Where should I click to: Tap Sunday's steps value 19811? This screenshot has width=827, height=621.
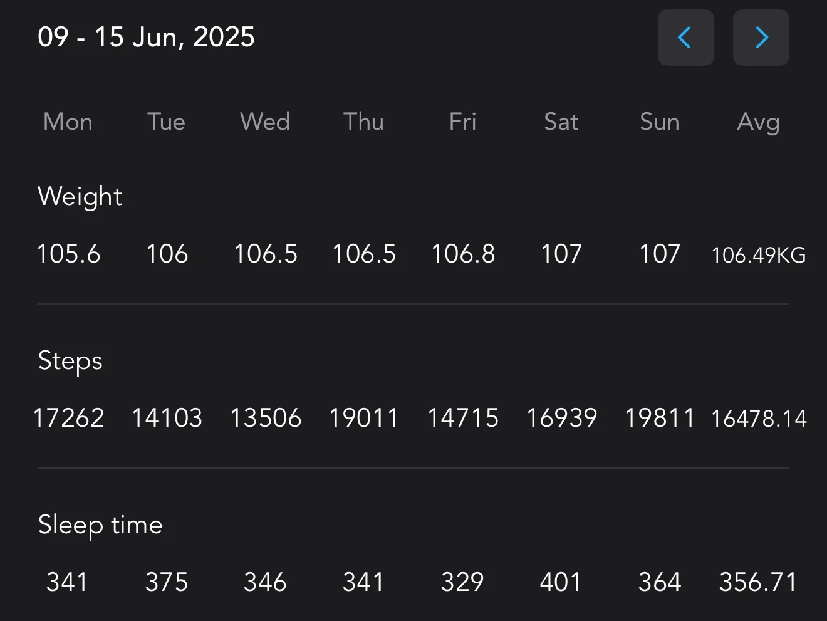[660, 418]
